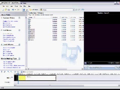Open the View menu
The width and height of the screenshot is (120, 90).
12,6
